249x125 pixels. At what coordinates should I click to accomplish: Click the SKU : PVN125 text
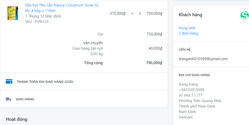37,22
